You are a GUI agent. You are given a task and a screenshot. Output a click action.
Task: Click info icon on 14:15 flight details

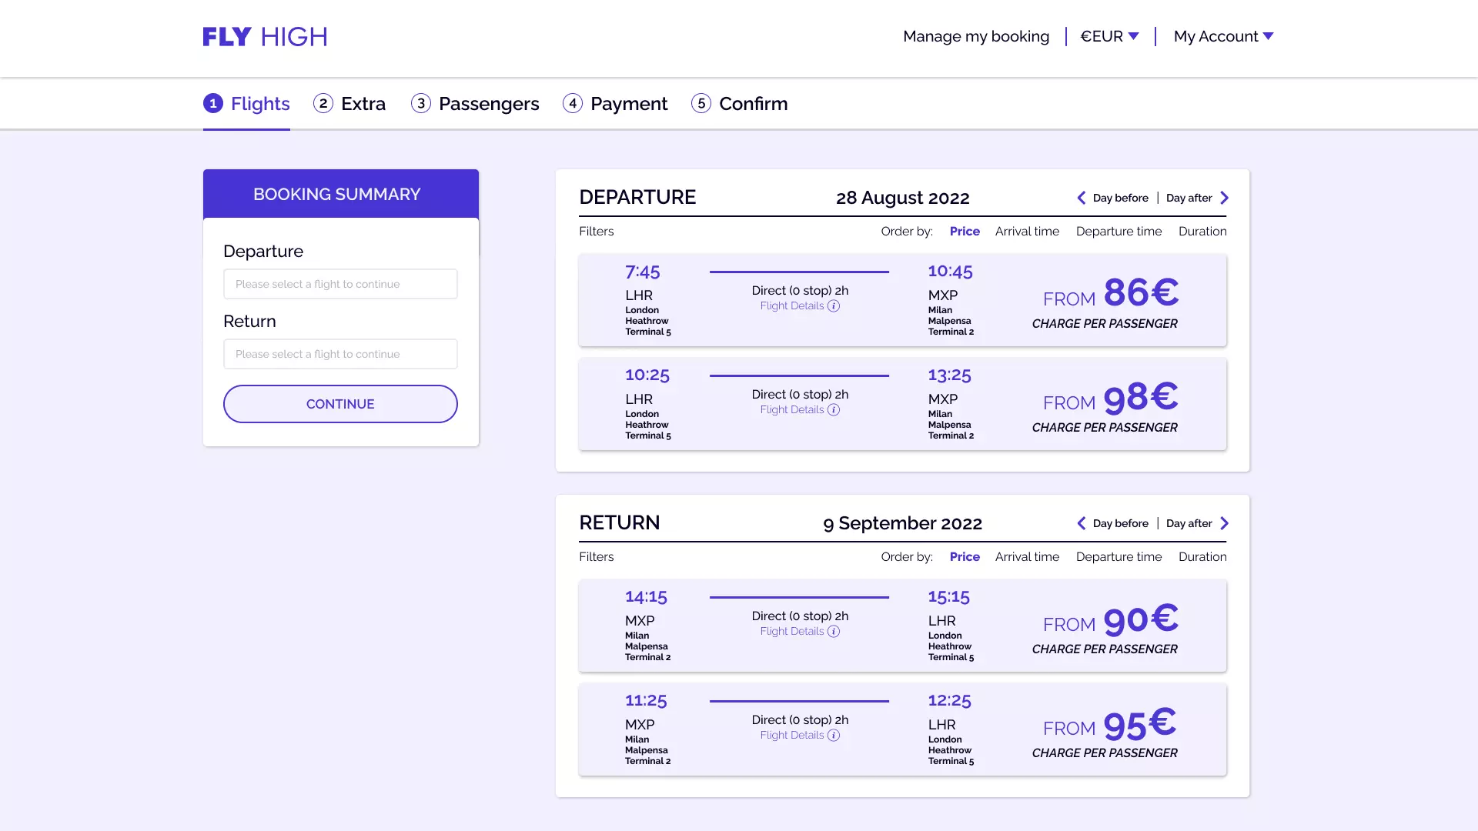pyautogui.click(x=834, y=632)
